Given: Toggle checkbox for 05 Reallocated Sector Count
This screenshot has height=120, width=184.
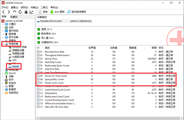Looking at the screenshot, I should [x=38, y=65].
